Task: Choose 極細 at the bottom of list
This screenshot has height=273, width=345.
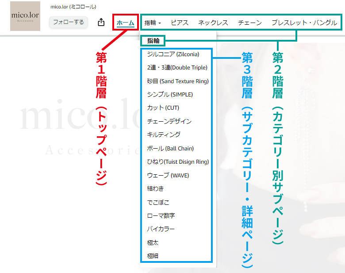Action: [x=153, y=256]
